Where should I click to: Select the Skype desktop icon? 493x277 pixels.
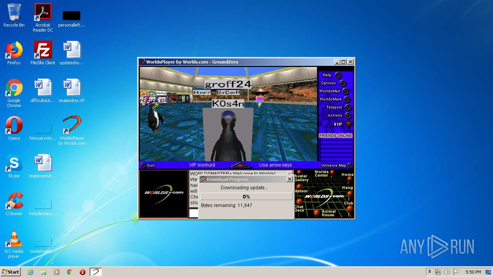pyautogui.click(x=14, y=166)
